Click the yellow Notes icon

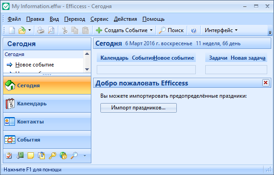pyautogui.click(x=31, y=156)
